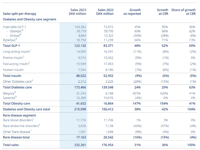
Task: Select the Wegovy growth at CER 420%
Action: click(164, 93)
